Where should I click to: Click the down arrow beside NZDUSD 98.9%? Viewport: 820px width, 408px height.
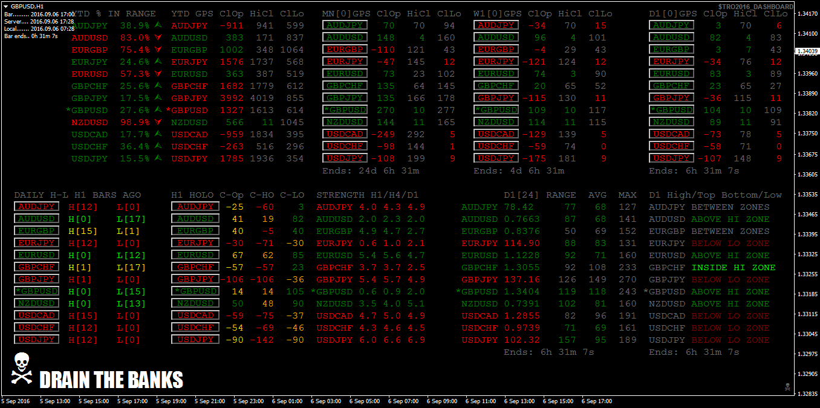[158, 122]
